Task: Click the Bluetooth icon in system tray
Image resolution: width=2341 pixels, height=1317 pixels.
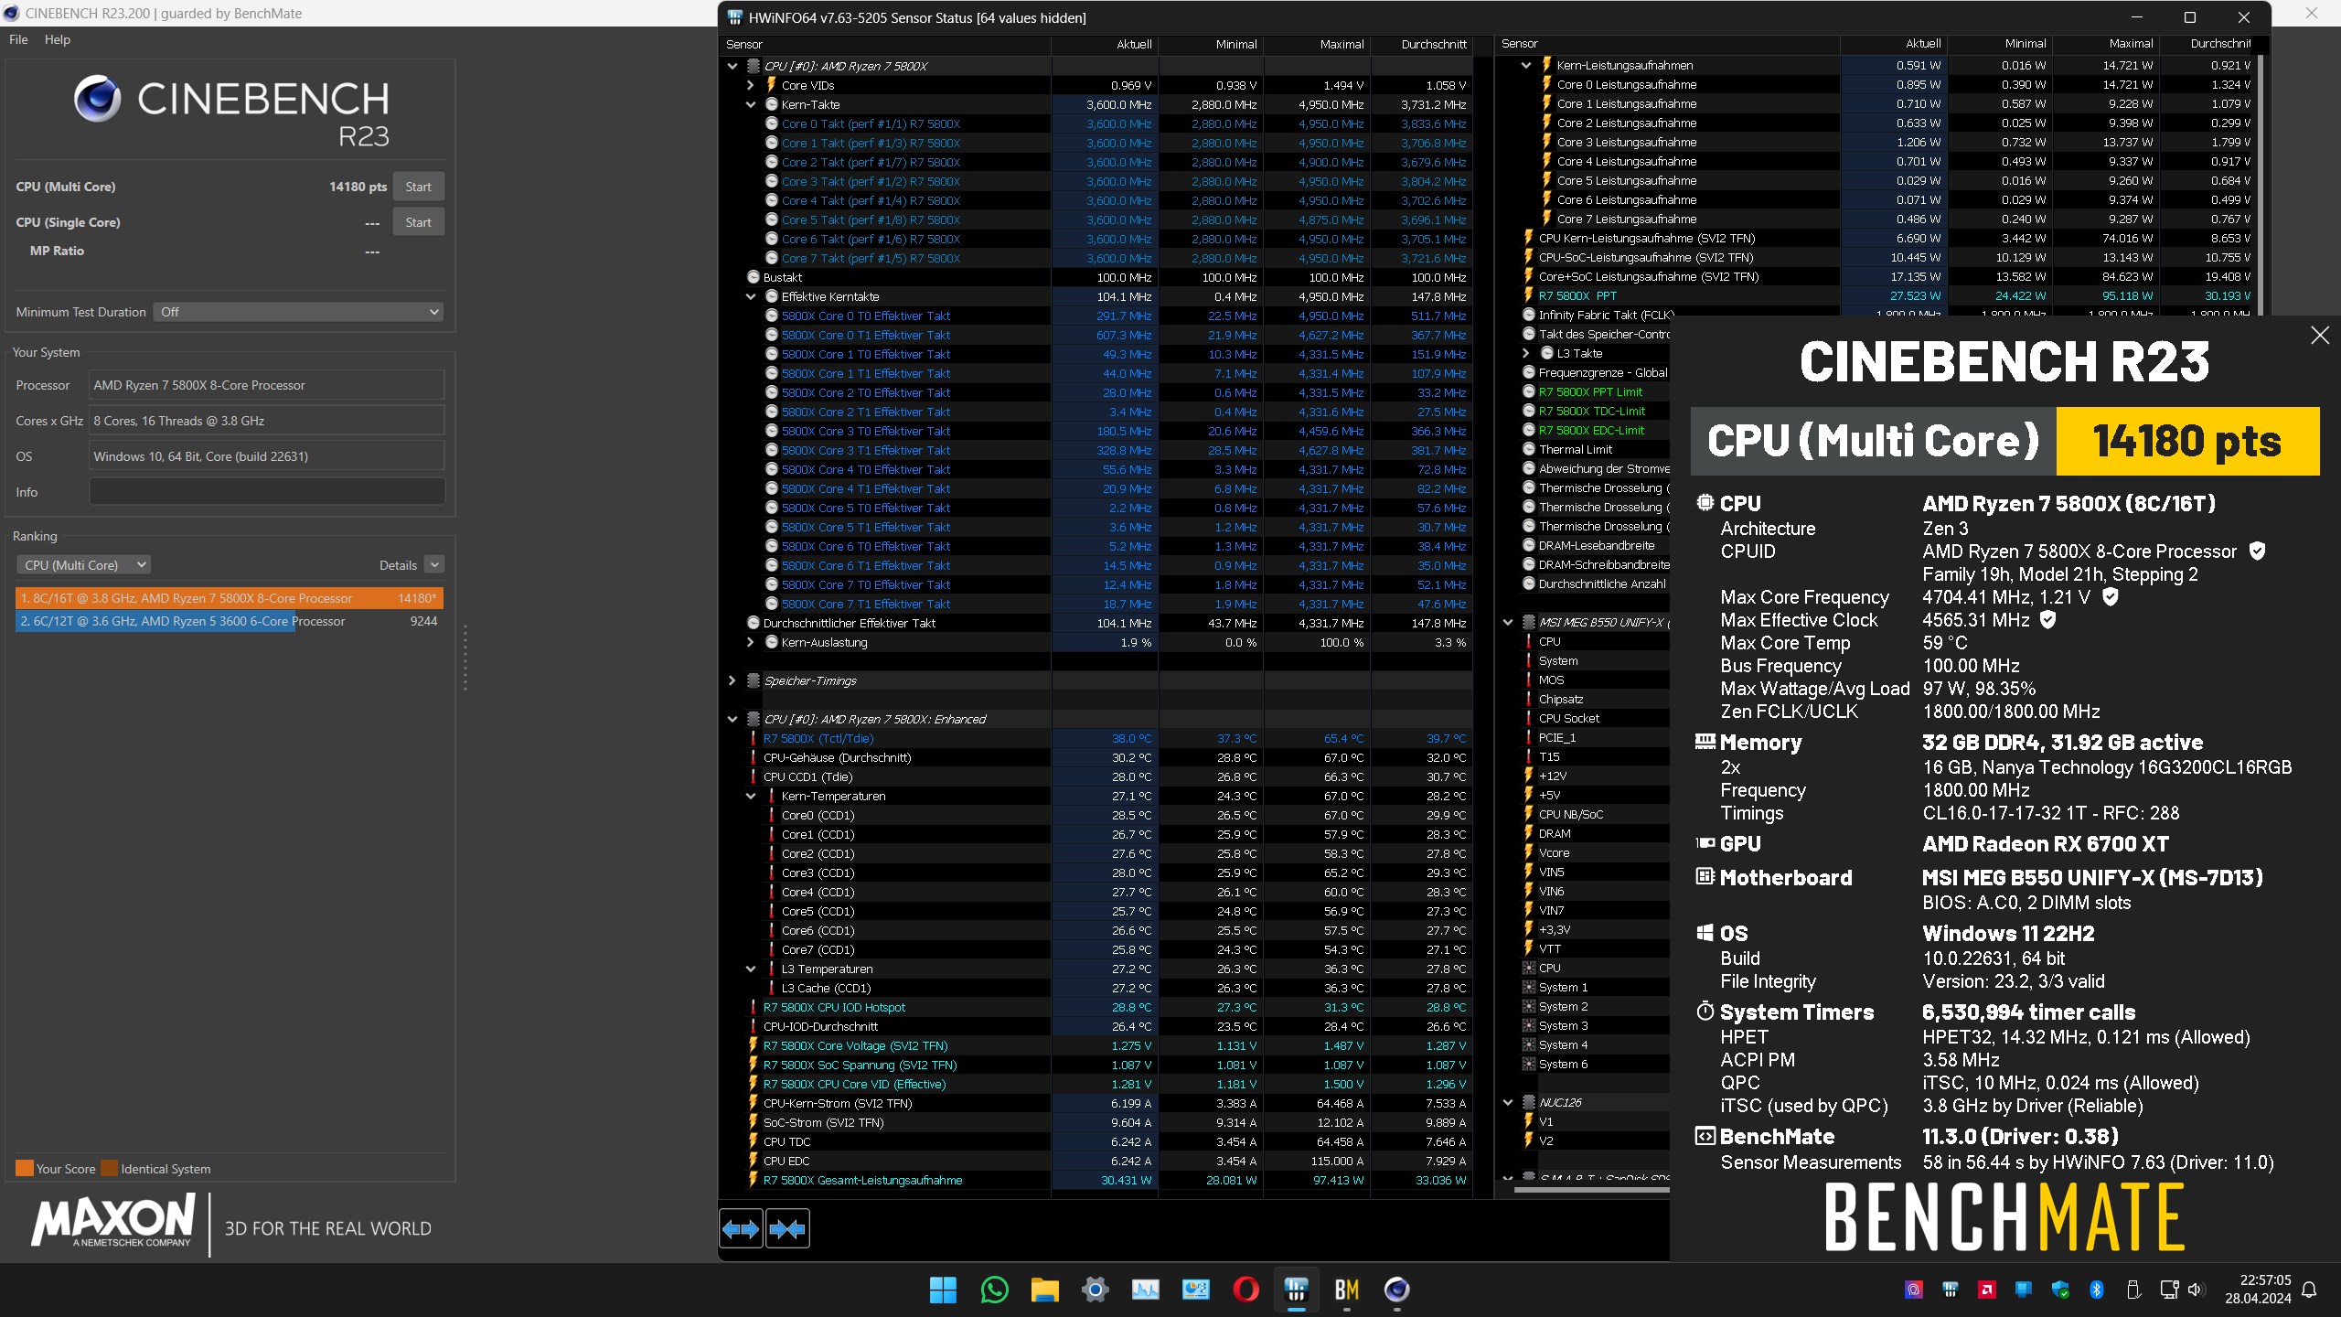Action: [2097, 1290]
